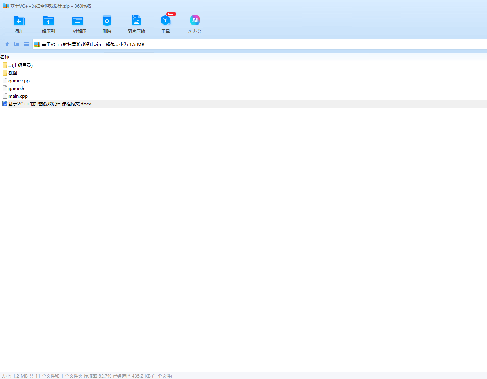Click status bar text '已经选择 435.2 KB'
This screenshot has width=487, height=379.
click(132, 376)
